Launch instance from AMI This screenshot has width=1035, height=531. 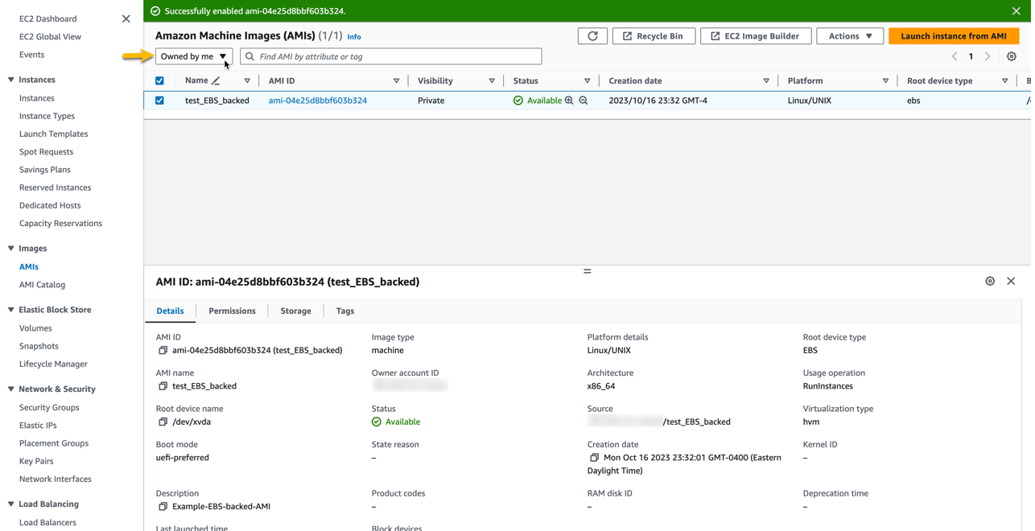point(953,35)
